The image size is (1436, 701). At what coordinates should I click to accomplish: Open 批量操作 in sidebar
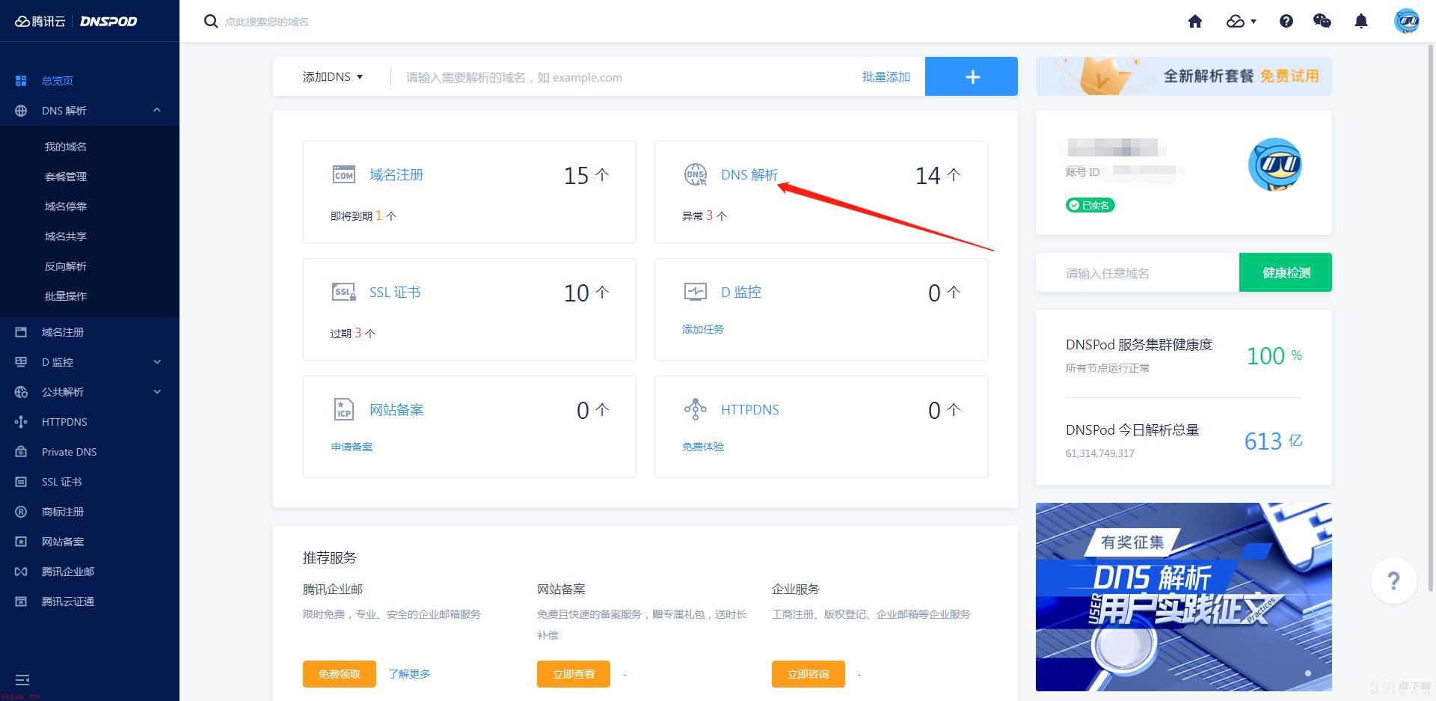tap(66, 296)
